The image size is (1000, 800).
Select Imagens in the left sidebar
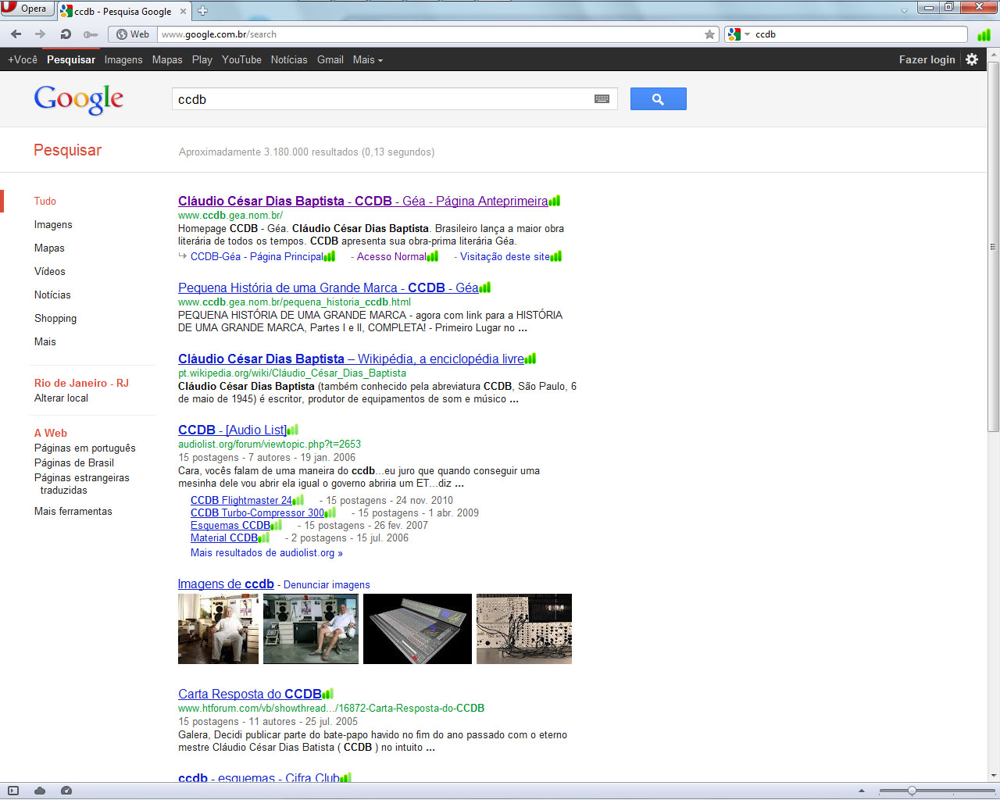(53, 225)
